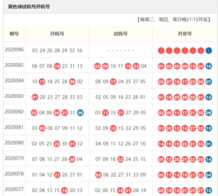Select blue ball 14 in 2020079 winning numbers

click(x=209, y=159)
